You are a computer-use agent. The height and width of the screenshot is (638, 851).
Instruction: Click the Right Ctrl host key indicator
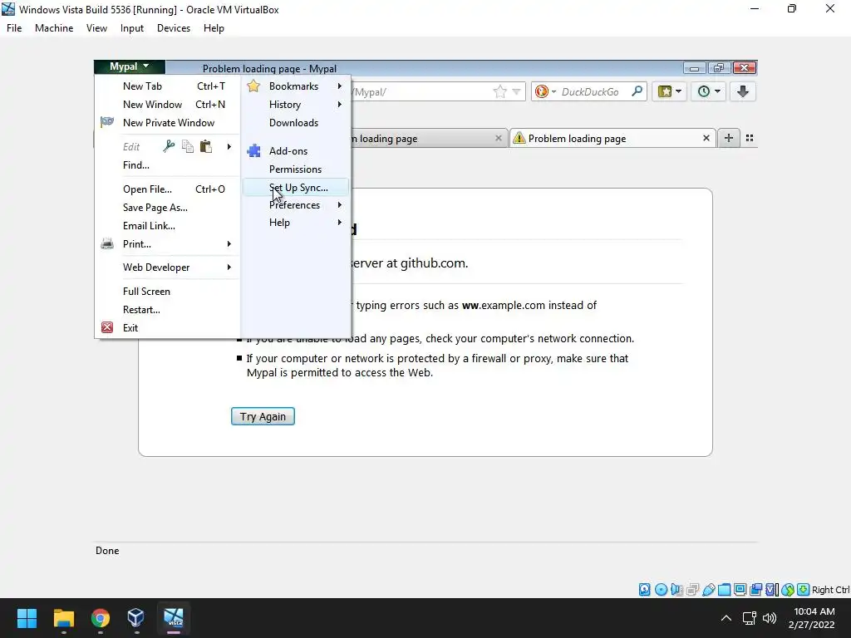[x=830, y=590]
